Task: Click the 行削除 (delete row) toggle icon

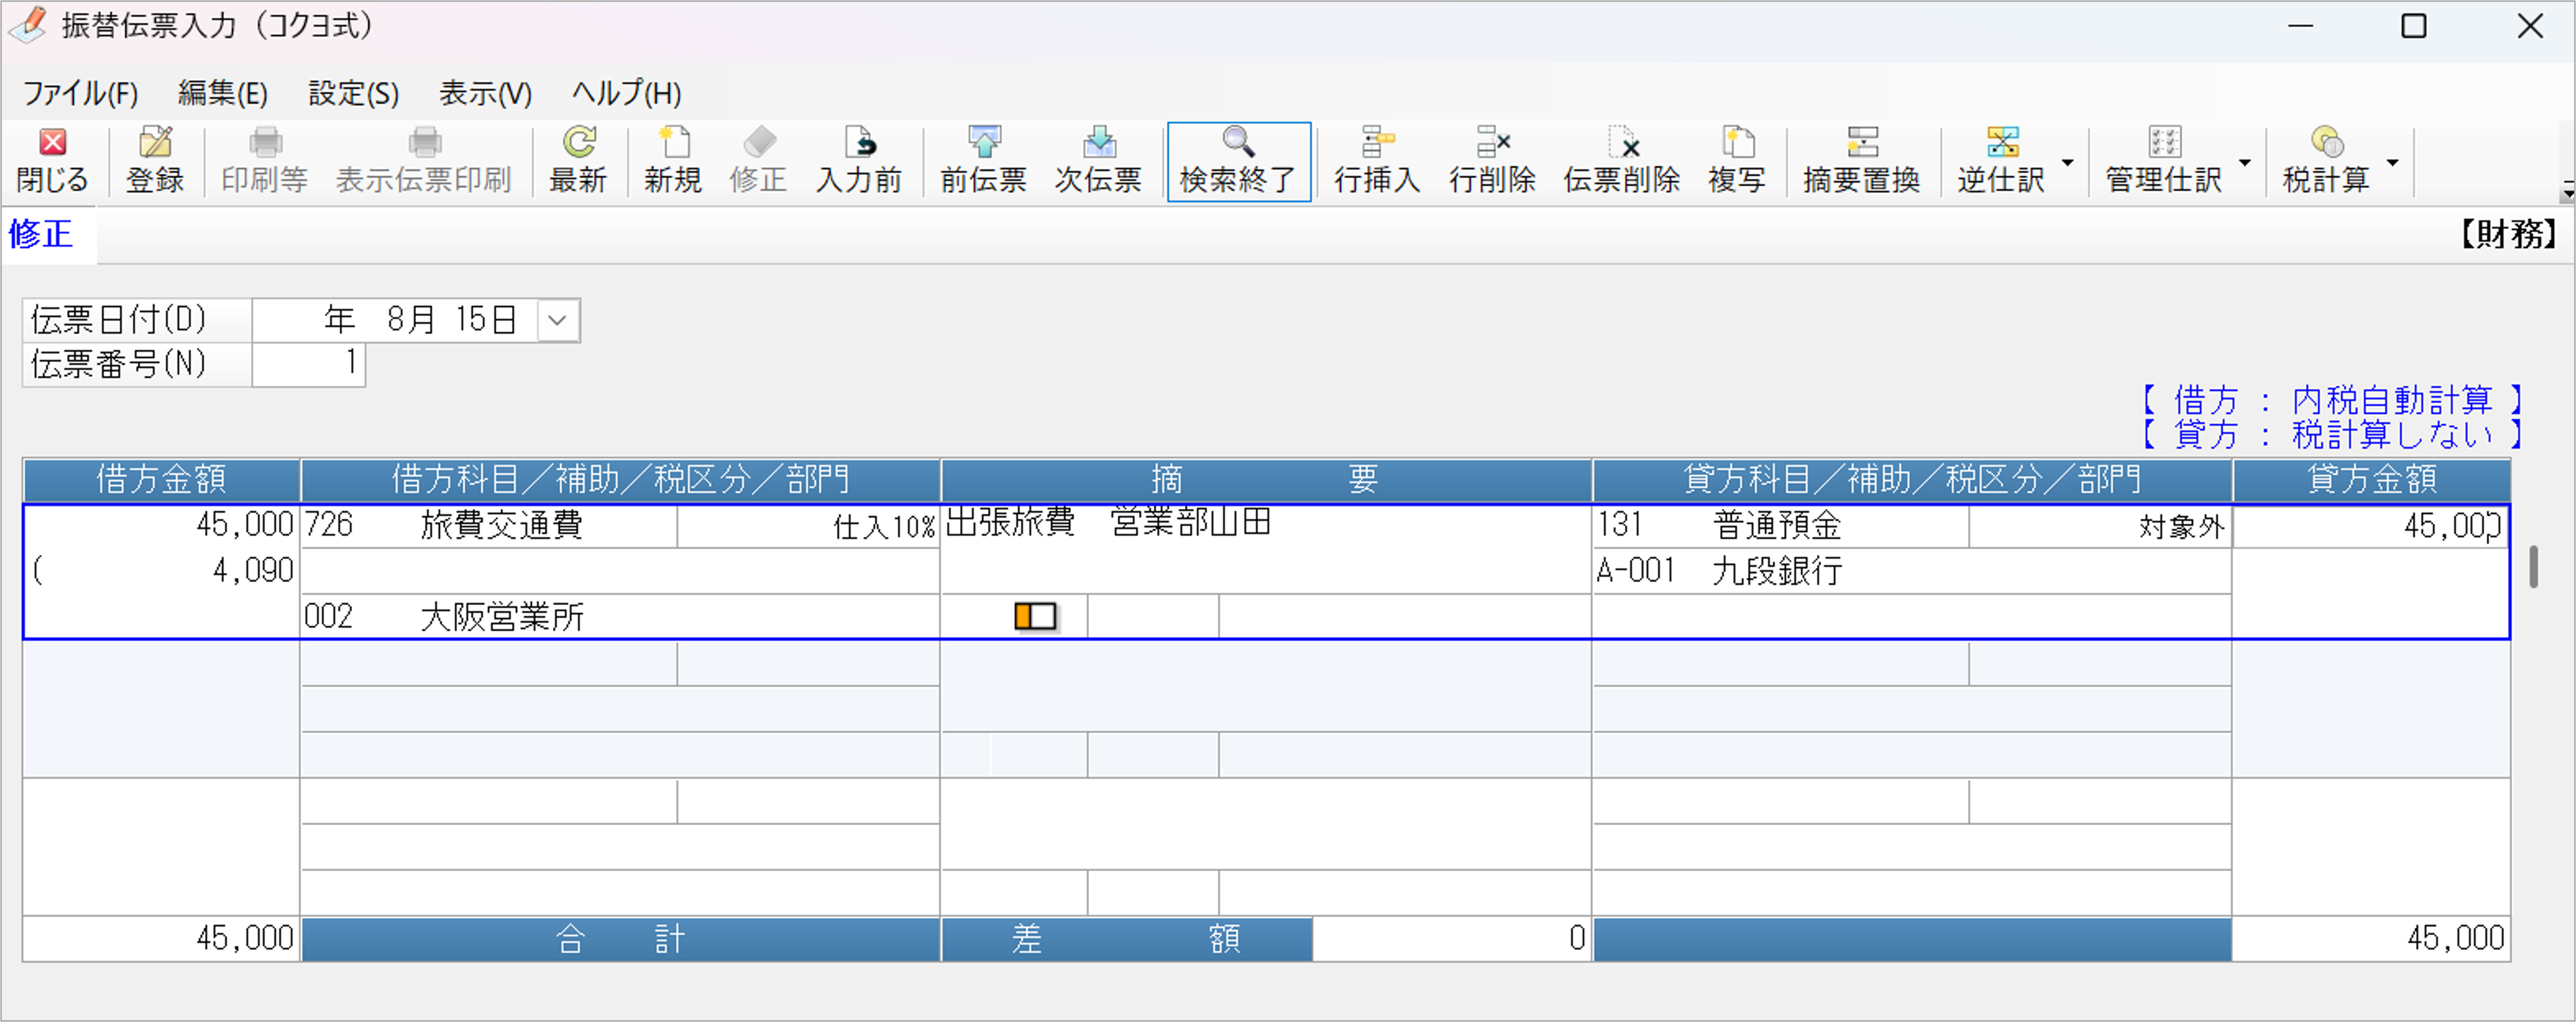Action: click(1491, 160)
